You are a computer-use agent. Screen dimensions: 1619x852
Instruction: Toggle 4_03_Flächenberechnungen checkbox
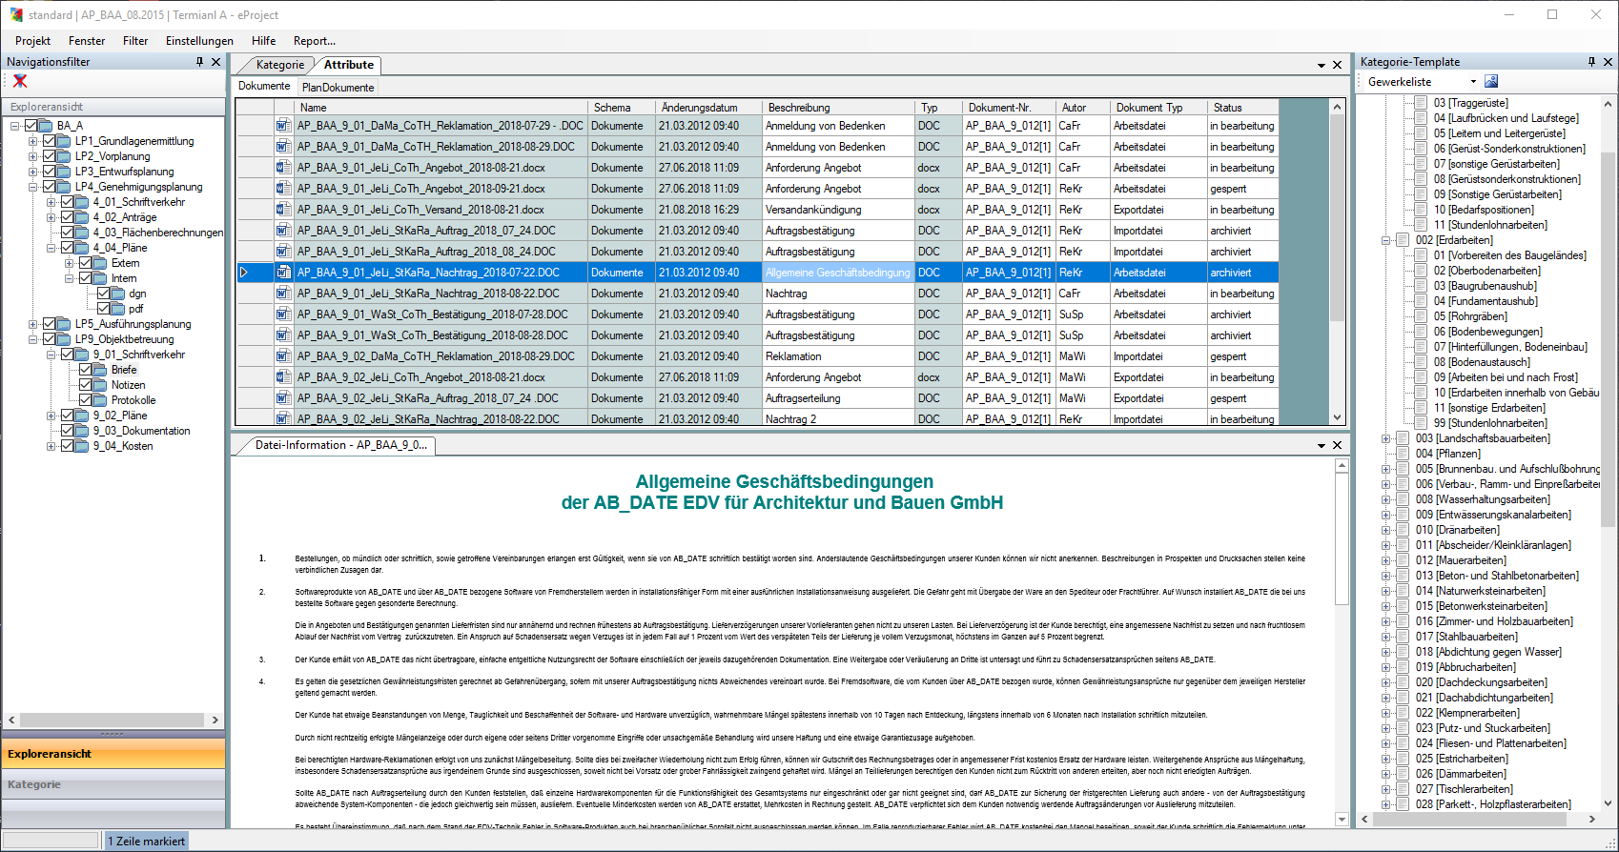(x=67, y=233)
